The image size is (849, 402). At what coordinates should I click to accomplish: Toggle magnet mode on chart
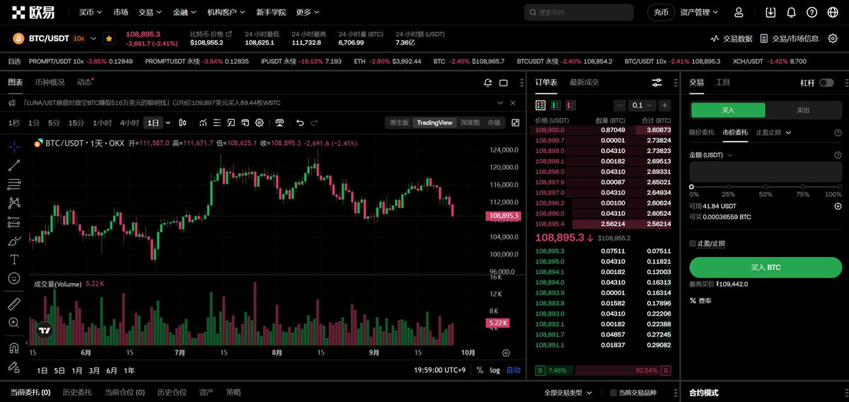pyautogui.click(x=14, y=348)
